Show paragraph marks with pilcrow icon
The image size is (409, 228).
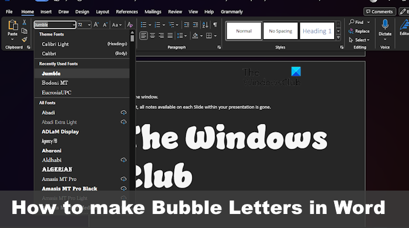pyautogui.click(x=215, y=25)
